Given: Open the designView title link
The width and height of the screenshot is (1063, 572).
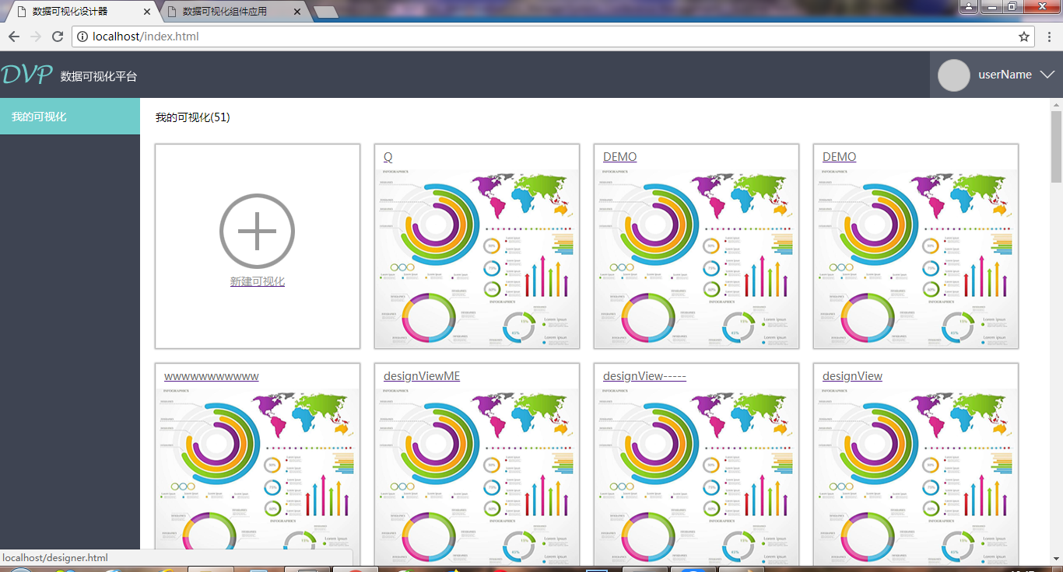Looking at the screenshot, I should pyautogui.click(x=852, y=376).
